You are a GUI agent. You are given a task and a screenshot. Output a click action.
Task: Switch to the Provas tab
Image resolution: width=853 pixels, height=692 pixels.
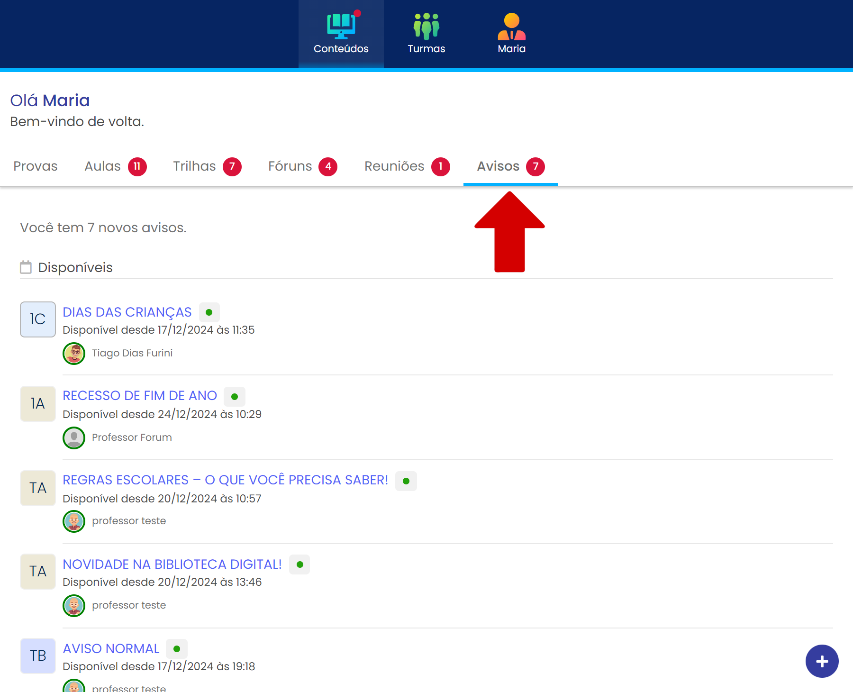pyautogui.click(x=36, y=166)
